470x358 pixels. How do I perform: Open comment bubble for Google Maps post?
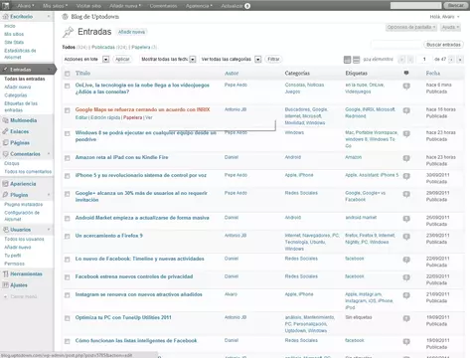tap(406, 110)
